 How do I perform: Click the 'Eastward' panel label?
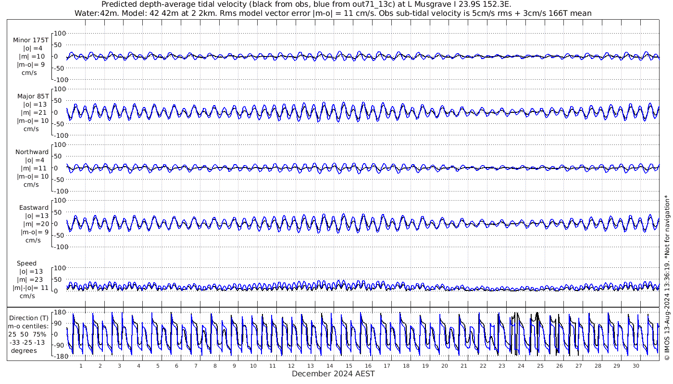coord(34,208)
